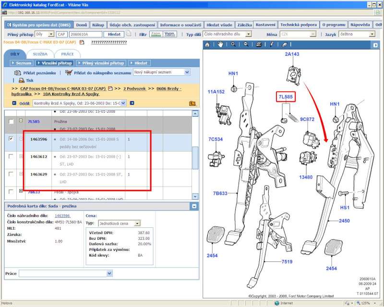Click the shopping cart icon
384x307 pixels.
point(69,72)
